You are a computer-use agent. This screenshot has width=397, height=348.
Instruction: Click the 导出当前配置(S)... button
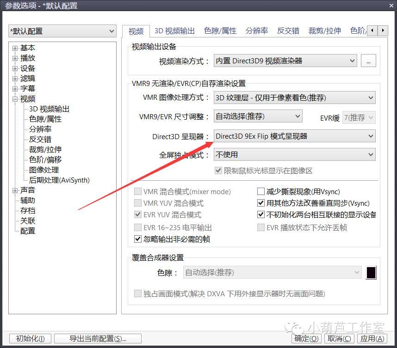[x=98, y=339]
